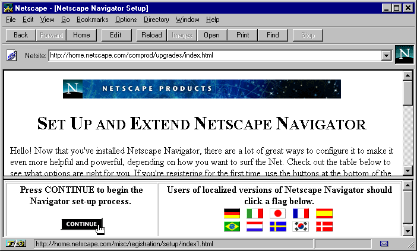Select the French flag icon
The width and height of the screenshot is (417, 251).
click(301, 214)
